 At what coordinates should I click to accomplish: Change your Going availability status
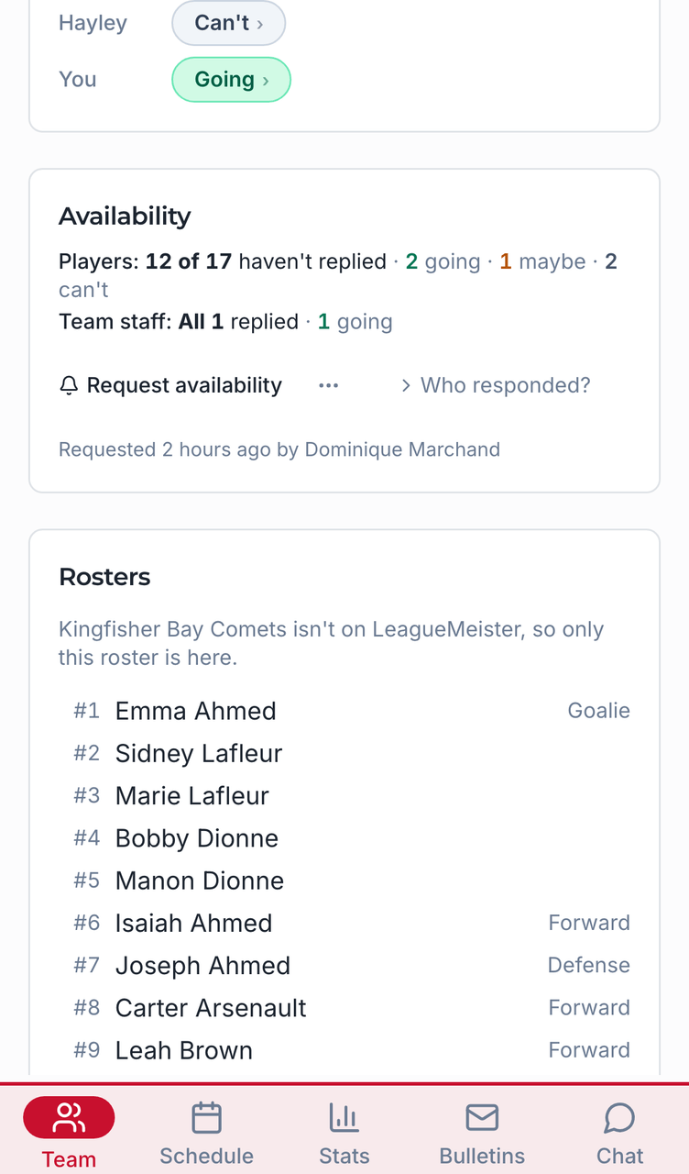[x=231, y=80]
